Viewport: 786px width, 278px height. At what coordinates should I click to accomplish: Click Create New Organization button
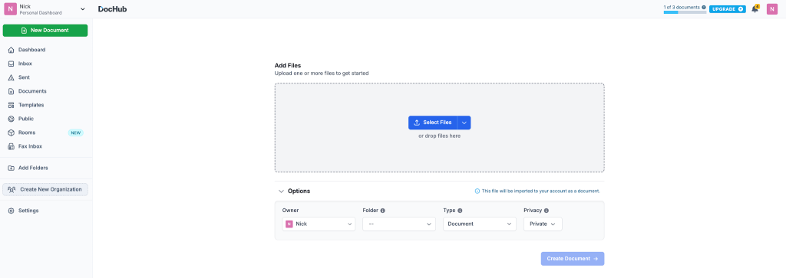pyautogui.click(x=45, y=189)
